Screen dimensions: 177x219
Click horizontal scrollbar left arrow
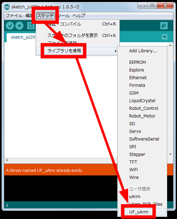click(7, 160)
